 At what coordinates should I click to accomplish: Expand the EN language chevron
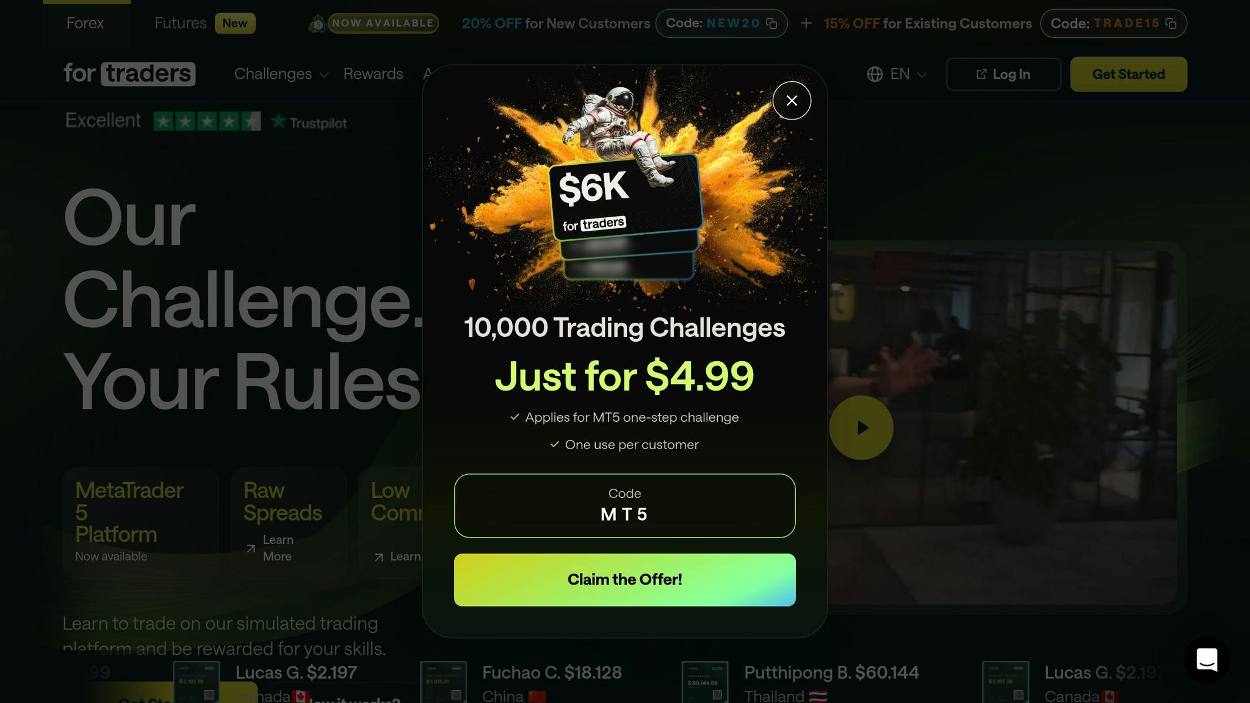coord(922,74)
